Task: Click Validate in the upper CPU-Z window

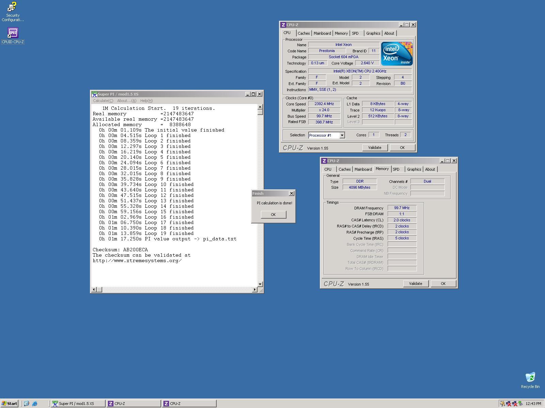Action: 375,148
